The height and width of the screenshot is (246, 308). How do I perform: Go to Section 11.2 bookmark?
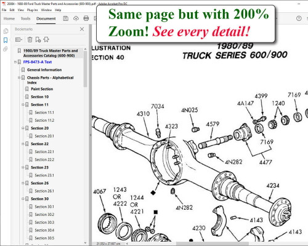pyautogui.click(x=44, y=121)
